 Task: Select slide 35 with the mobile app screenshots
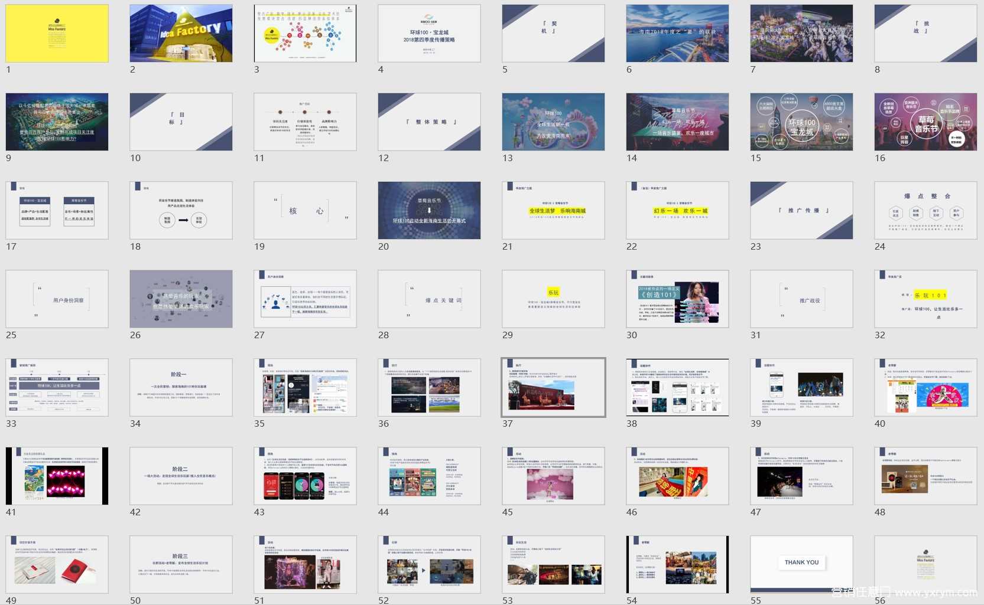tap(305, 387)
